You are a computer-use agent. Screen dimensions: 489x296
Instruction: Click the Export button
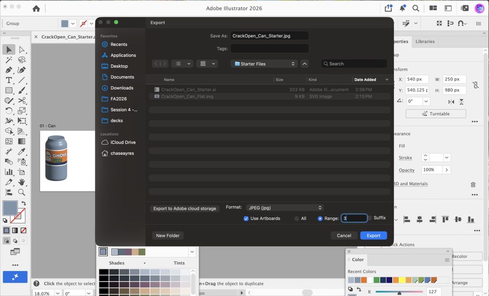373,235
